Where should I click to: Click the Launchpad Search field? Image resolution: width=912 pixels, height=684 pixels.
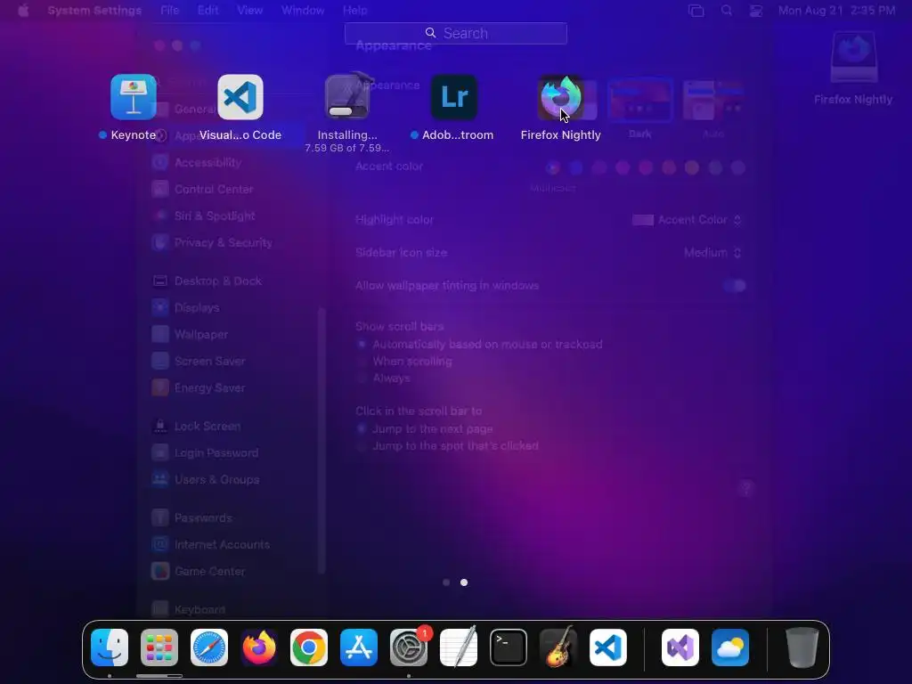[x=456, y=33]
